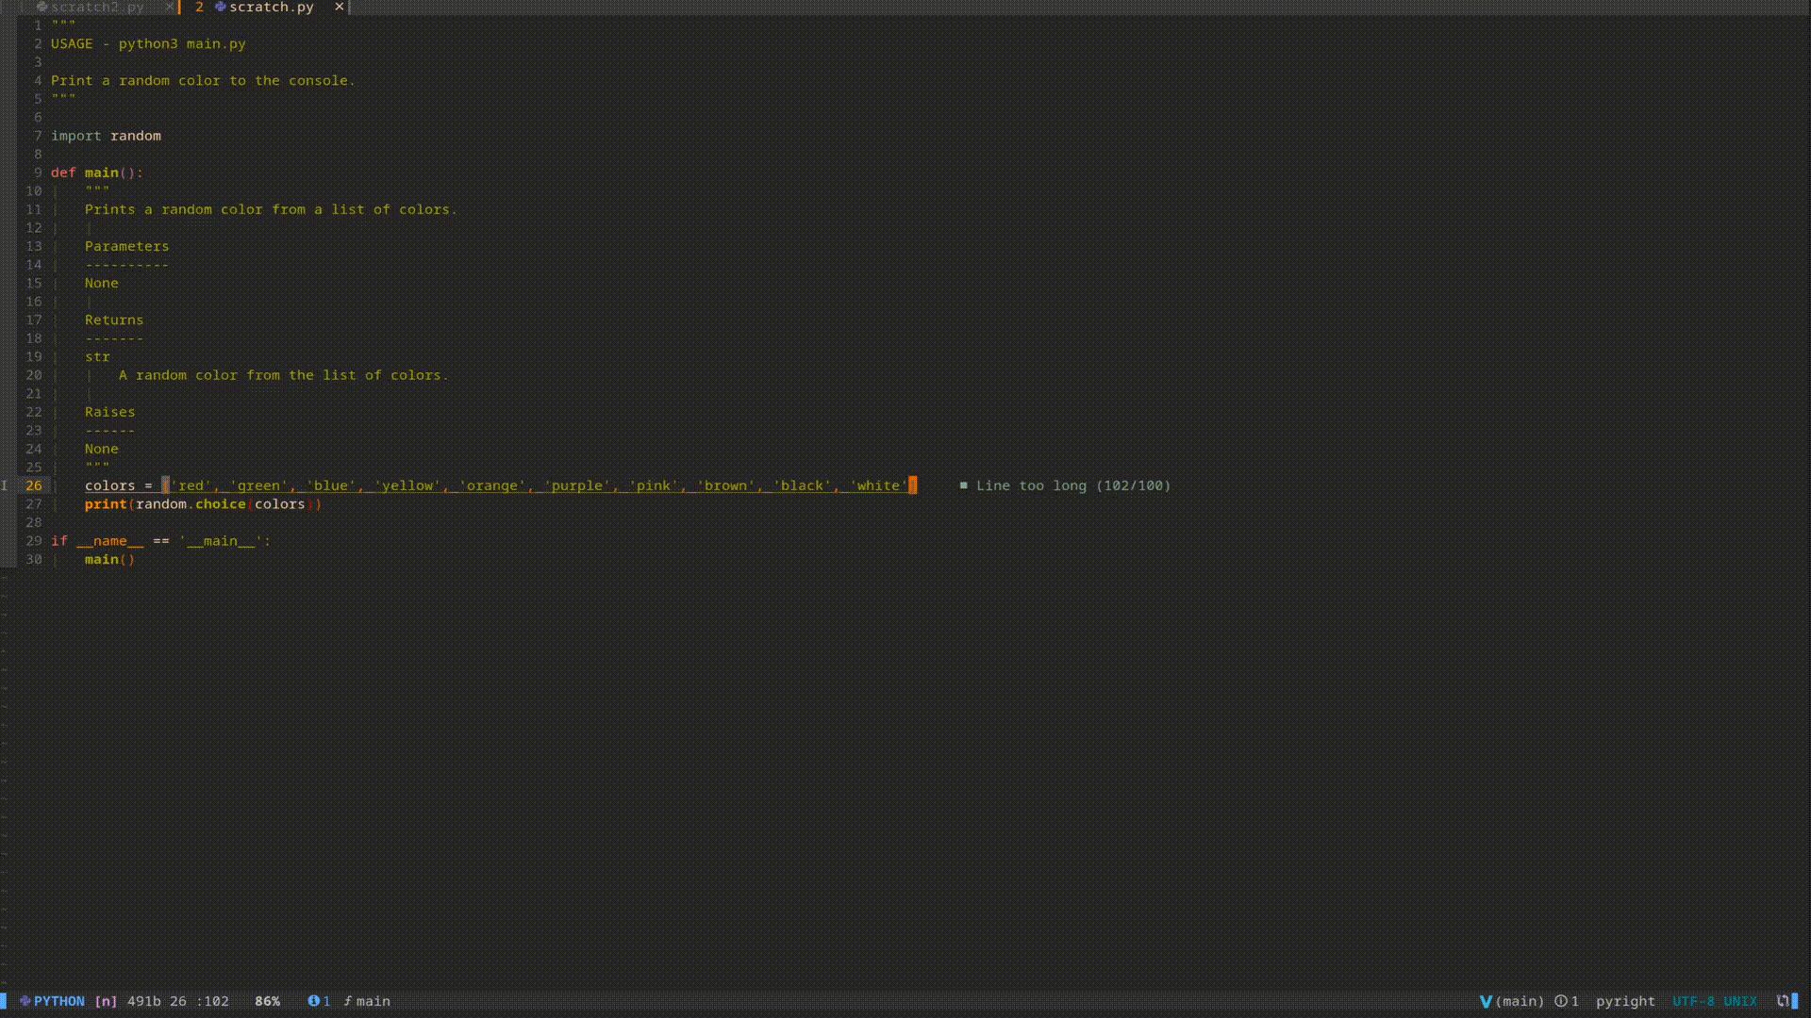
Task: Click the blue V branch icon
Action: click(1486, 1001)
